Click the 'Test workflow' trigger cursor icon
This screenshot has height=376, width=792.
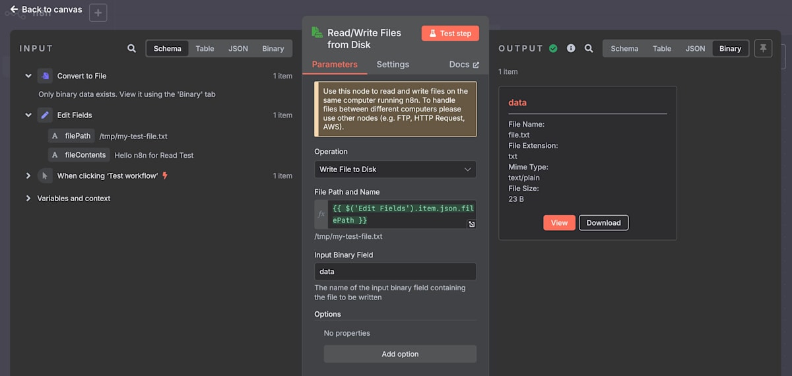45,175
